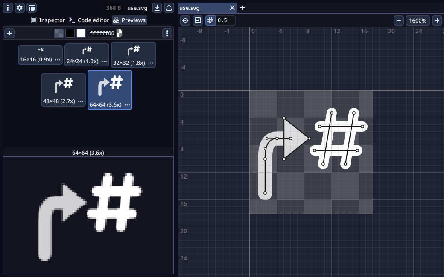Open the previews panel options three-dot menu
This screenshot has width=444, height=277.
click(x=167, y=33)
